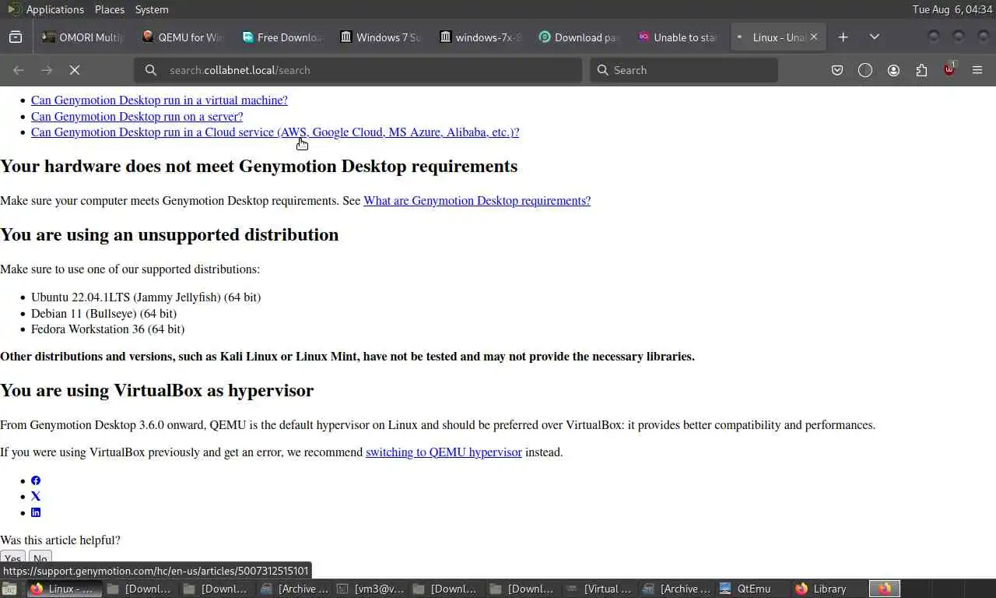This screenshot has height=598, width=996.
Task: Open Firefox account menu
Action: pos(893,70)
